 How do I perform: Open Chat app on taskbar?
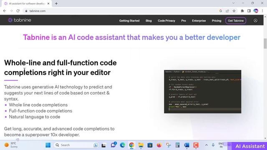(113, 145)
